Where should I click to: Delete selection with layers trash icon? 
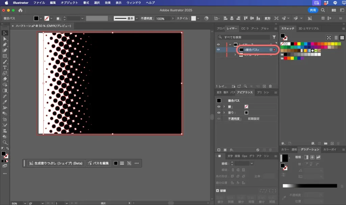270,86
